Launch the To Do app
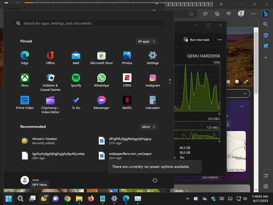Screen dimensions: 273x205 click(76, 103)
